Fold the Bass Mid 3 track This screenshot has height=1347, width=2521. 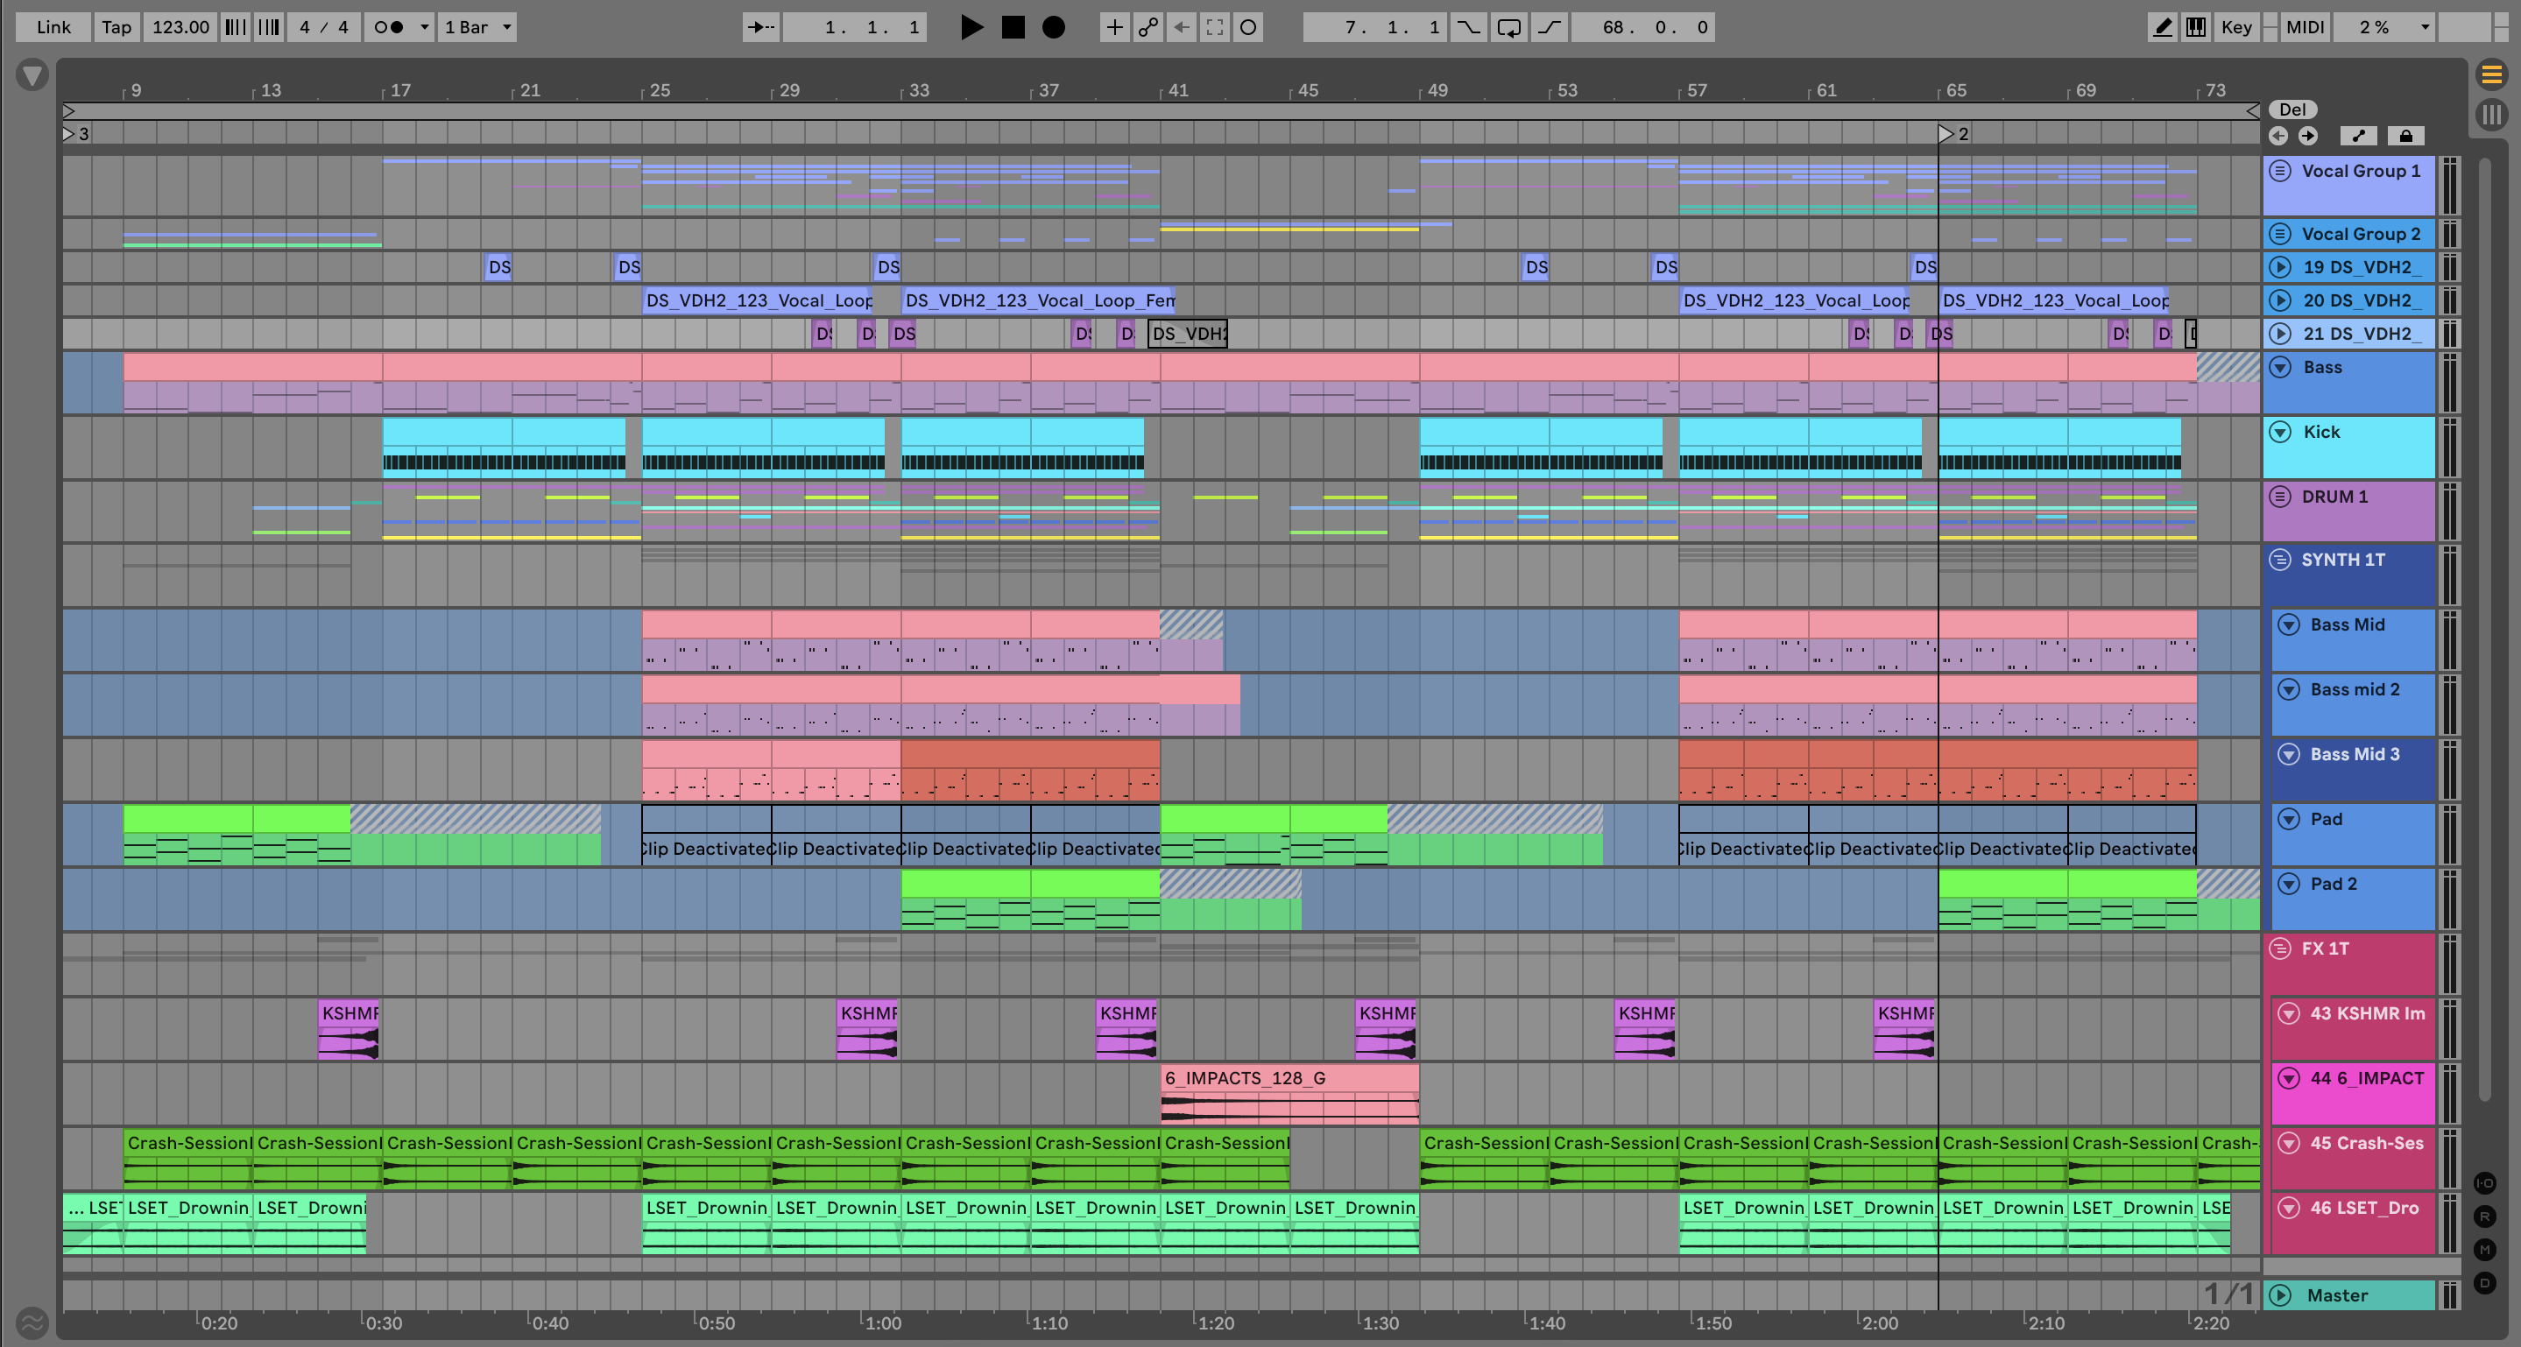pyautogui.click(x=2288, y=754)
